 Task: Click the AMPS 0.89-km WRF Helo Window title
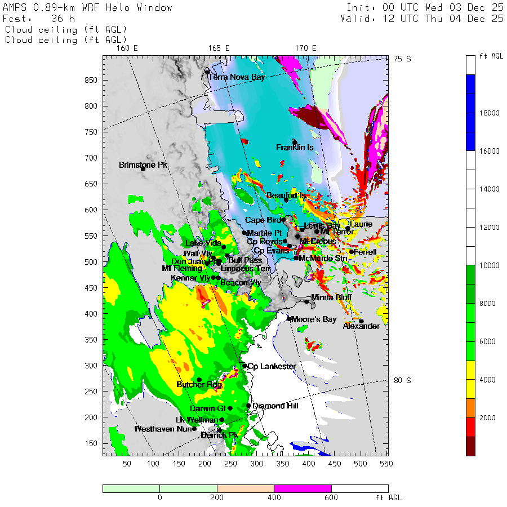click(x=87, y=7)
